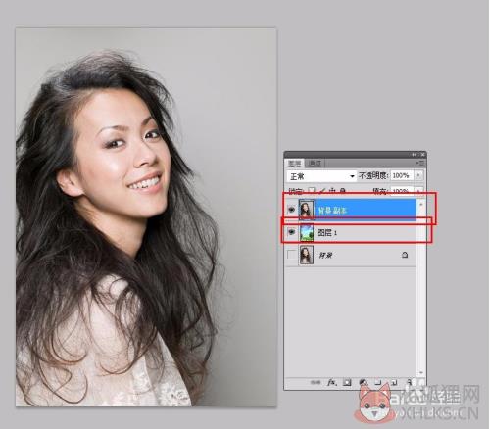Toggle the lock image pixels brush icon
Viewport: 490px width, 429px height.
322,190
